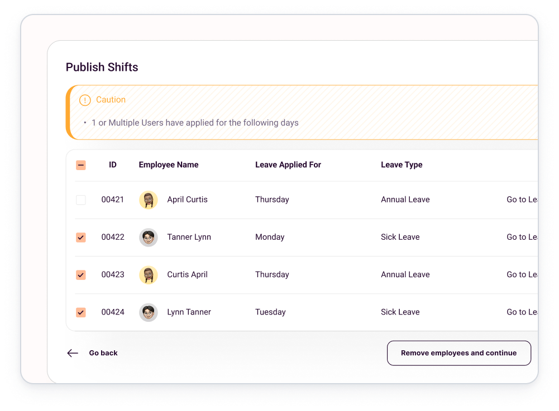
Task: Click Tanner Lynn's profile avatar
Action: point(148,237)
